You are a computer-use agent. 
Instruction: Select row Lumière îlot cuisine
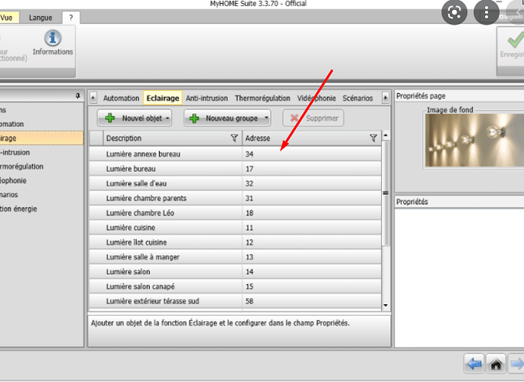pyautogui.click(x=235, y=242)
